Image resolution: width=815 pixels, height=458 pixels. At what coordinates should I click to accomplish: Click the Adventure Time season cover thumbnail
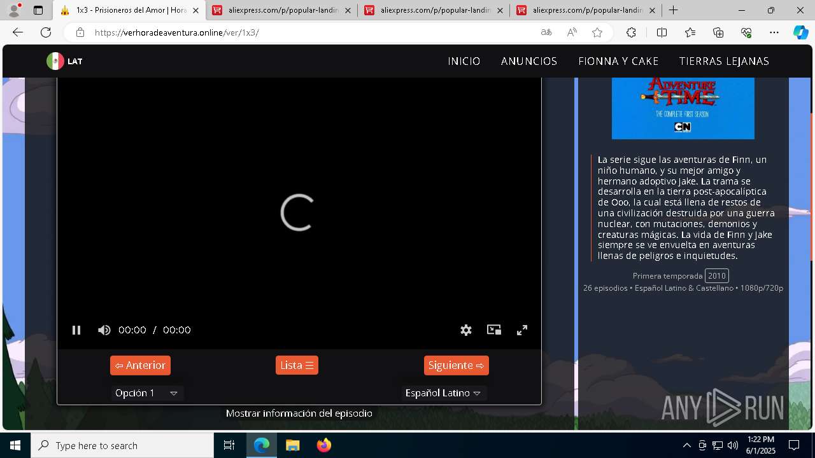683,108
